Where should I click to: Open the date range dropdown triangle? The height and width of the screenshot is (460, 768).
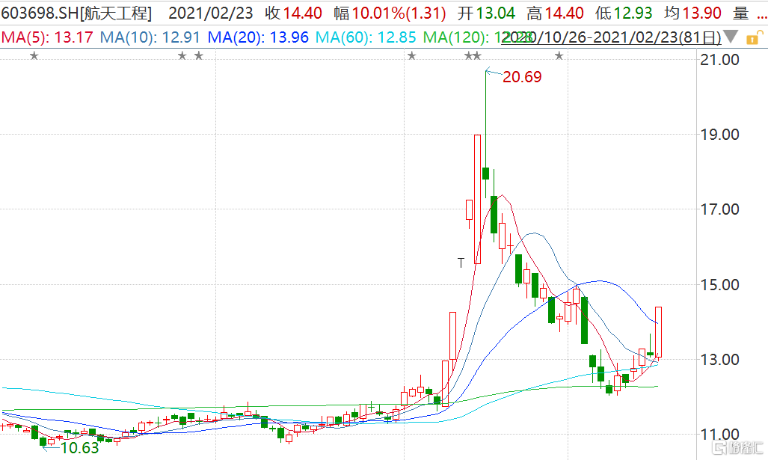coord(731,36)
